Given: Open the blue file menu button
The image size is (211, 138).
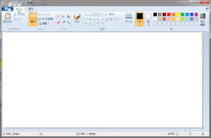Looking at the screenshot, I should point(7,9).
